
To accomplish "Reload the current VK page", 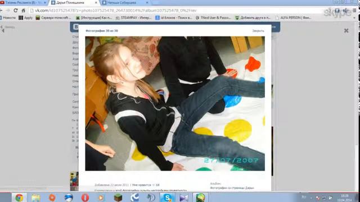I will [x=15, y=10].
